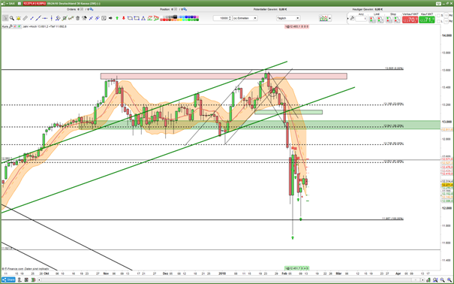Expand the chart style dropdown arrow
This screenshot has width=454, height=284.
click(329, 18)
